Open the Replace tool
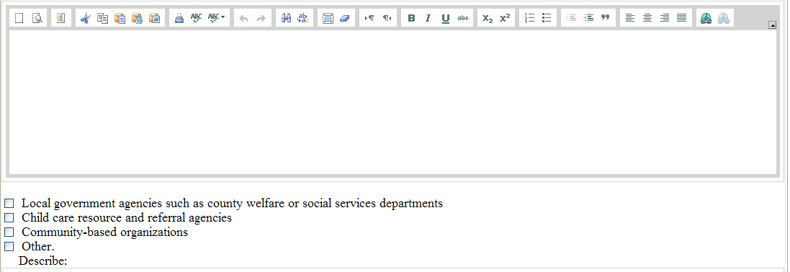 coord(302,18)
